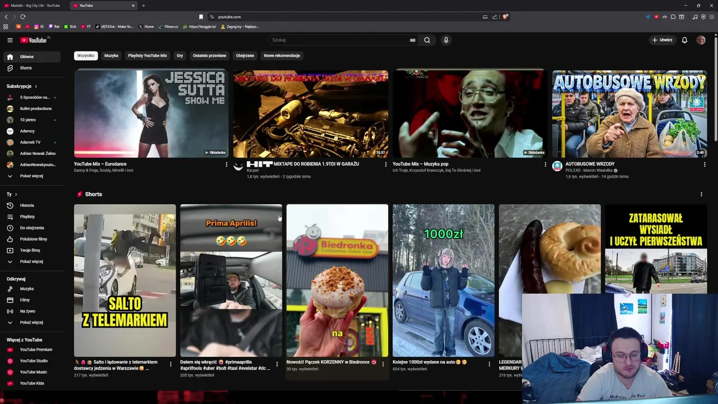Click the YouTube logo
The image size is (718, 404).
(34, 40)
